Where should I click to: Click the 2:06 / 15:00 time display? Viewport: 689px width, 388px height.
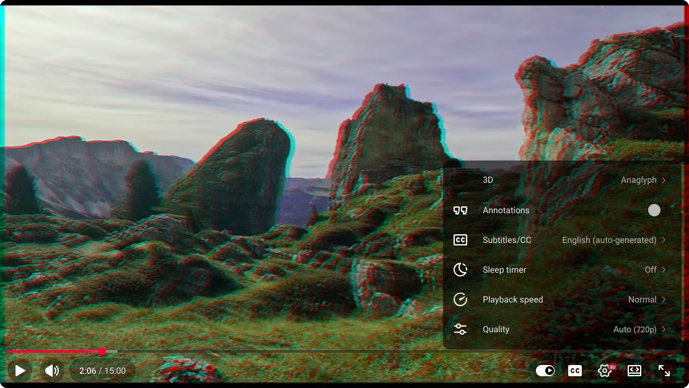pos(102,371)
